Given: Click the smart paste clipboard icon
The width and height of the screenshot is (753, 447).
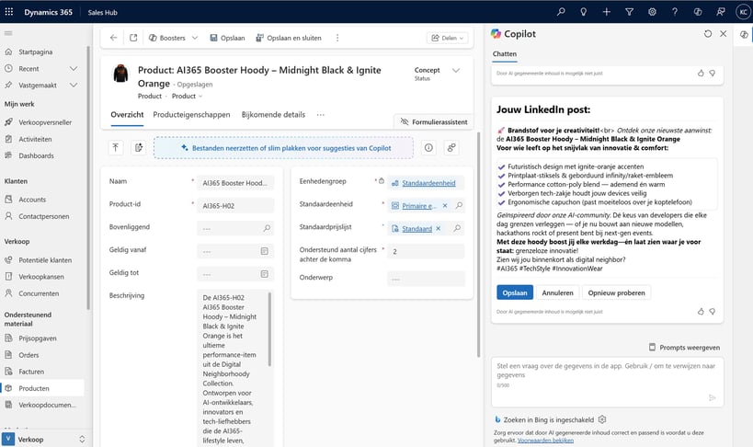Looking at the screenshot, I should (x=138, y=148).
